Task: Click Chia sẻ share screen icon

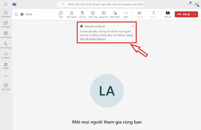Action: 168,14
